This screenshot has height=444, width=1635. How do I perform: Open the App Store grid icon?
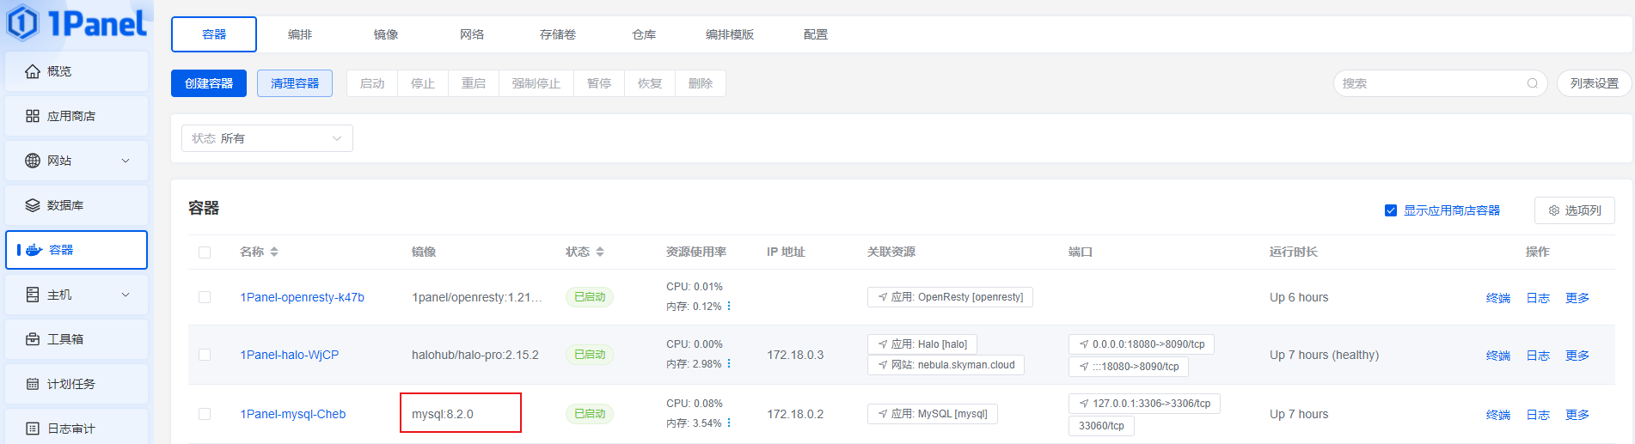coord(33,116)
